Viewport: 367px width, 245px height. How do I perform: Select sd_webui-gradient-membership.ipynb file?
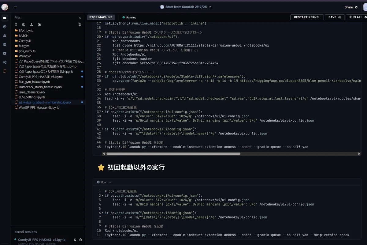click(45, 102)
